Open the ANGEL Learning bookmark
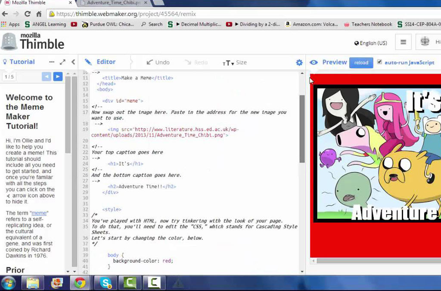 pos(45,25)
